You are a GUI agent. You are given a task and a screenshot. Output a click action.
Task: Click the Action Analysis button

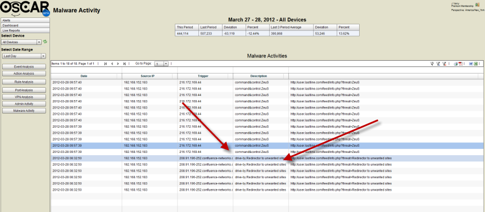click(24, 74)
